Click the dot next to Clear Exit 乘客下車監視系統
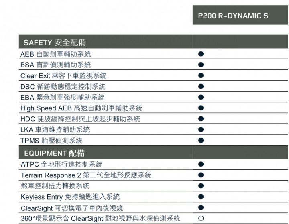289x224 pixels. click(x=201, y=75)
